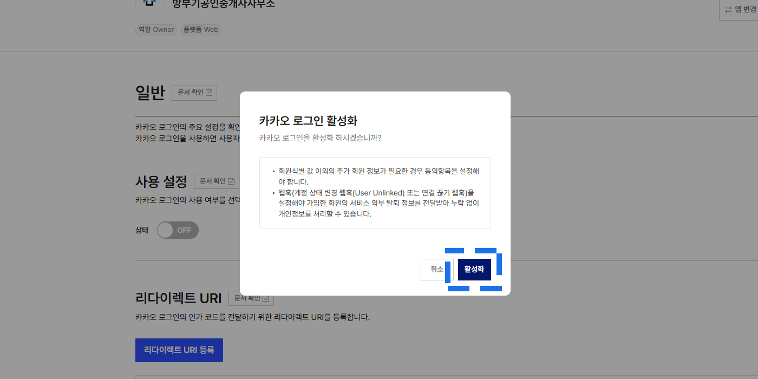Confirm with the 활성화 button in dialog

(474, 270)
